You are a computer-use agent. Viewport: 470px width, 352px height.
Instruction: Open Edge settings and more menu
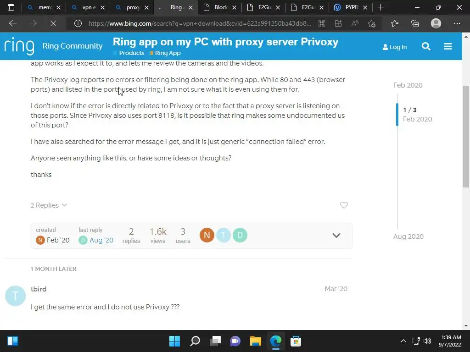457,23
